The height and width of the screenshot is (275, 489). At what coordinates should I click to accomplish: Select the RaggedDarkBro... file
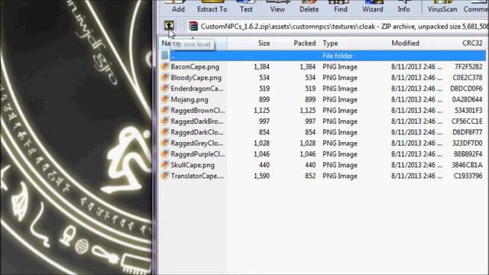coord(197,121)
